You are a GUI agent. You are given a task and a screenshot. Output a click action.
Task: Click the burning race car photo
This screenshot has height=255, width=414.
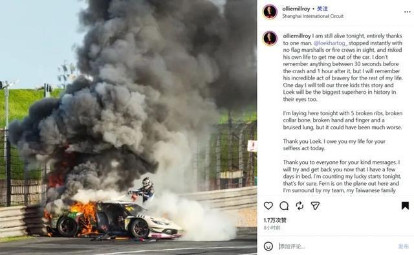129,127
